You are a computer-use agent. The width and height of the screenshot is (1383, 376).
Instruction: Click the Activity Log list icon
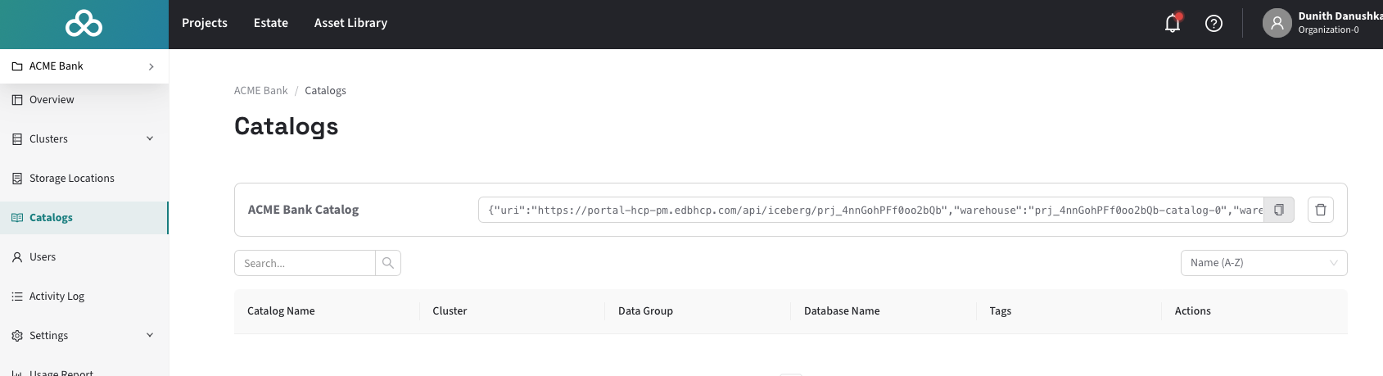point(17,297)
